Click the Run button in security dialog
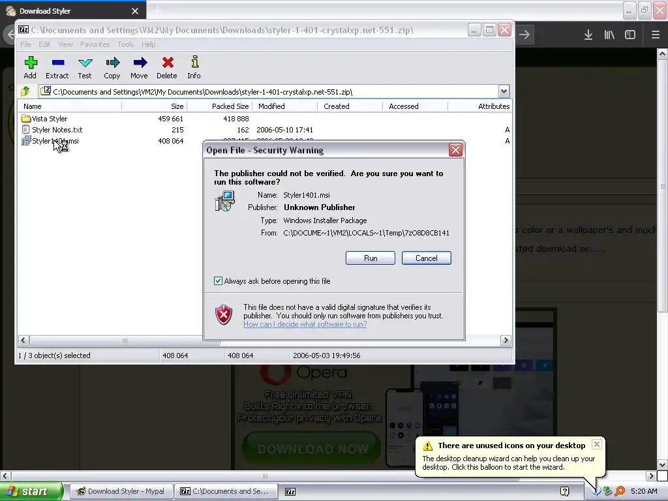Screen dimensions: 668x501 [371, 258]
